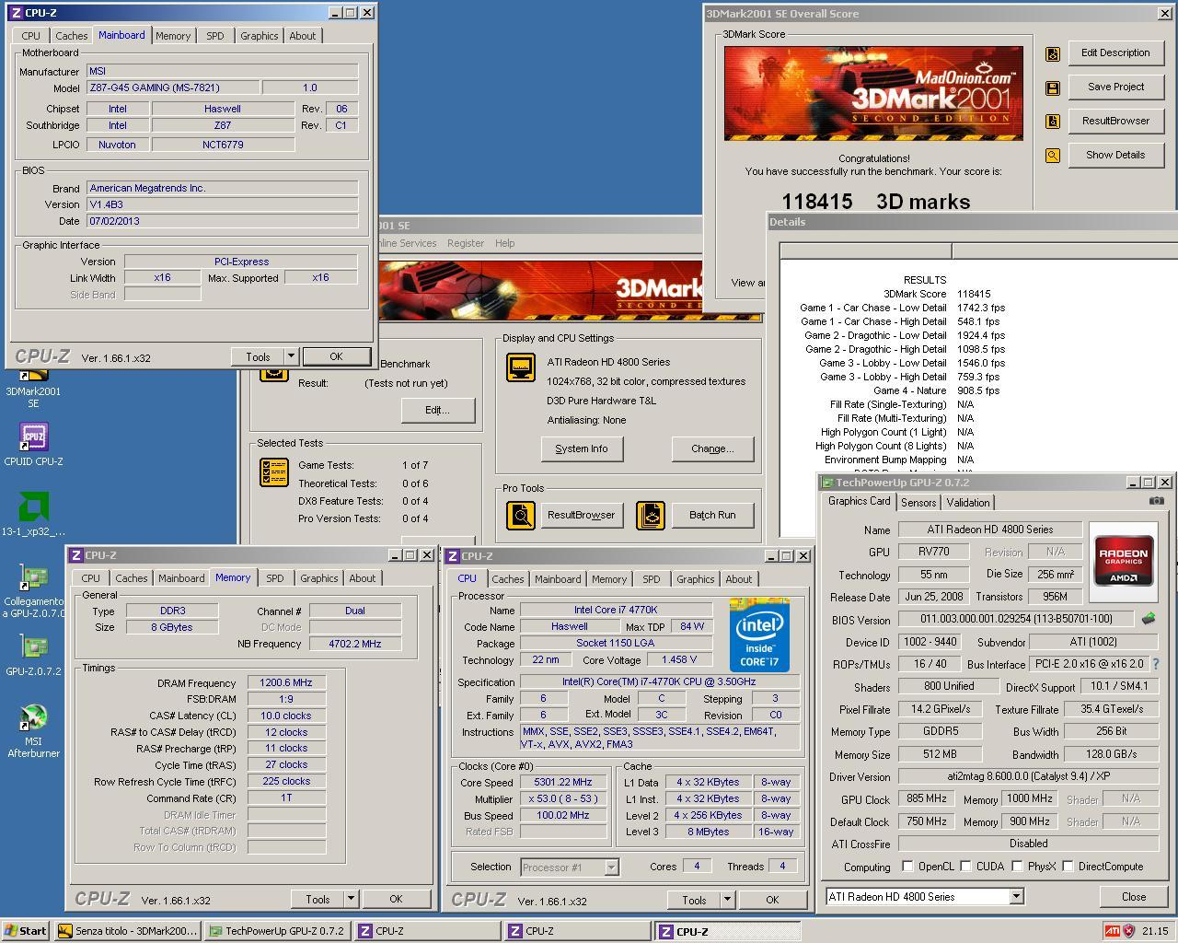This screenshot has width=1178, height=943.
Task: Click the GPU-Z BIOS save chip icon
Action: [1149, 619]
